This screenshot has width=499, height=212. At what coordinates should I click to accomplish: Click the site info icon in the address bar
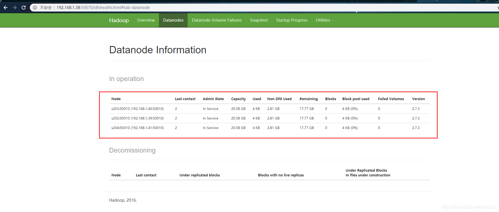(35, 8)
